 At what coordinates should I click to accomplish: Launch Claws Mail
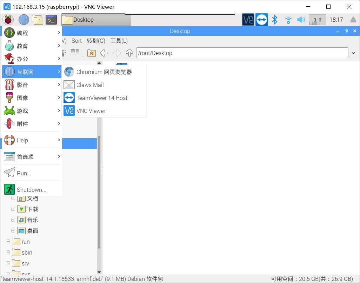tap(104, 85)
